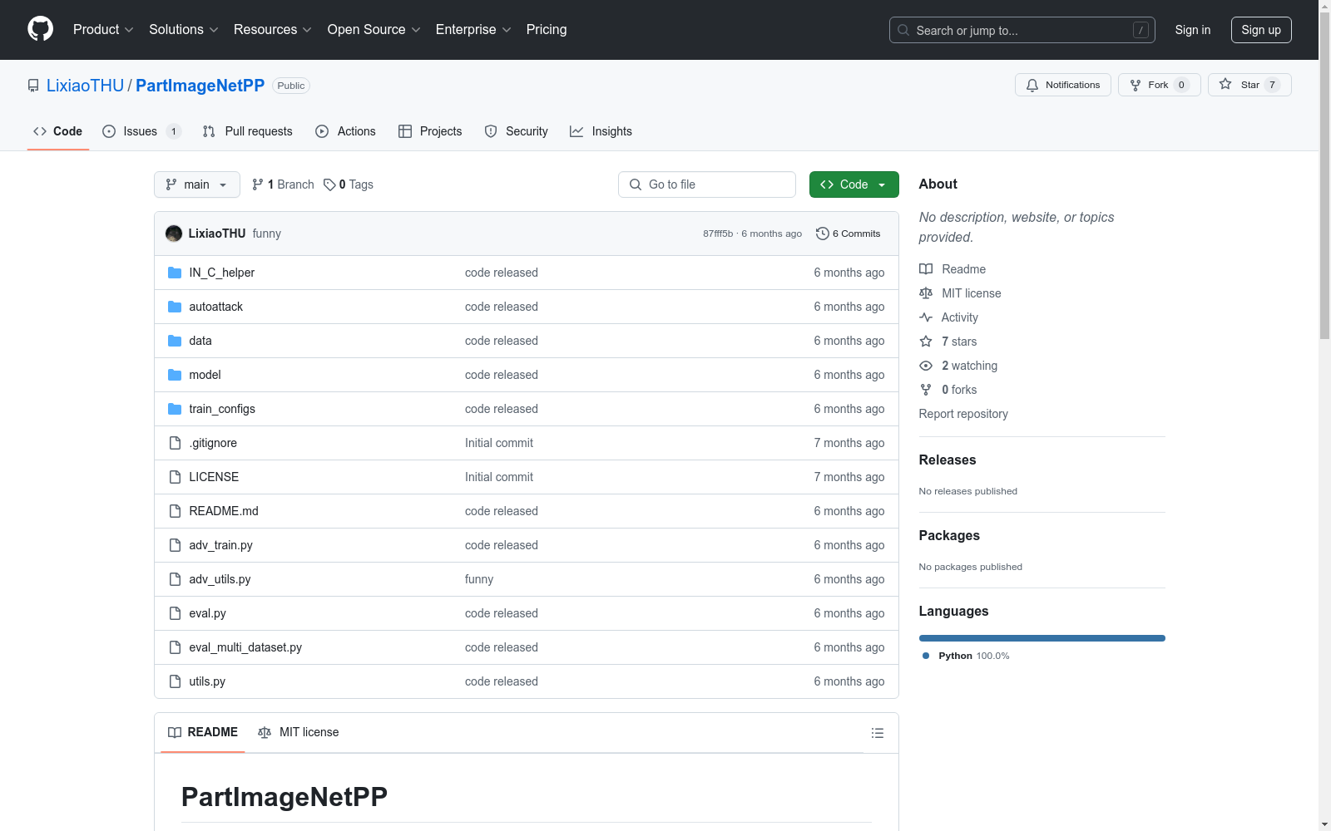Click the Activity pulse icon
Image resolution: width=1331 pixels, height=831 pixels.
tap(926, 317)
